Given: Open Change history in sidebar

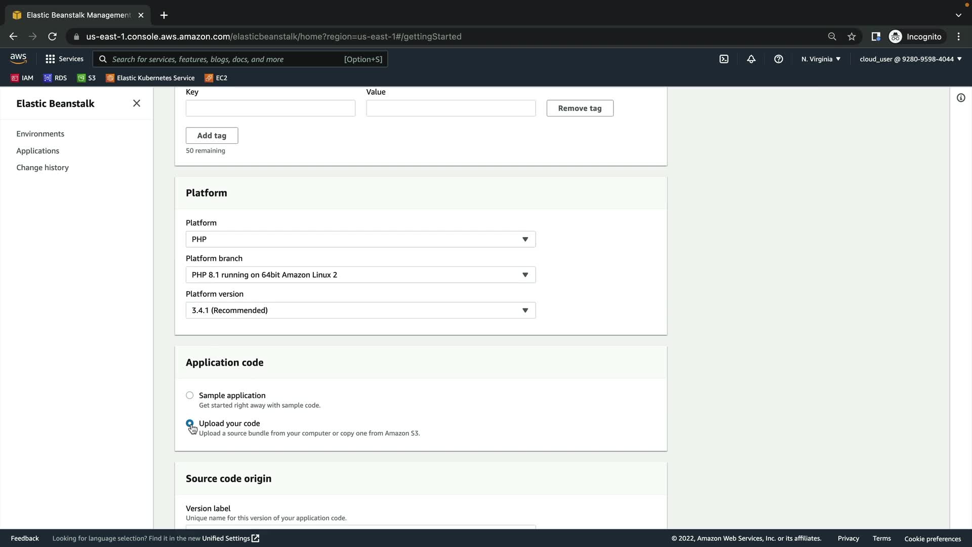Looking at the screenshot, I should 43,168.
